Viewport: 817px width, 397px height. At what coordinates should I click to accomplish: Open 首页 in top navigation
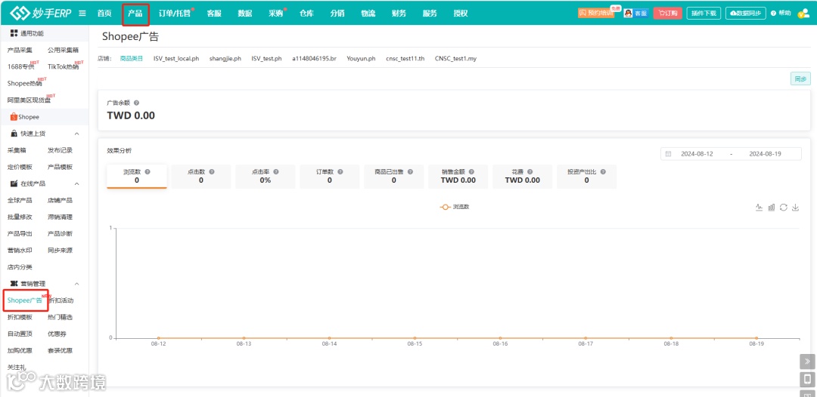coord(104,14)
